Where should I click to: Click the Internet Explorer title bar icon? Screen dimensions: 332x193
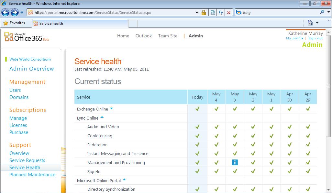4,3
